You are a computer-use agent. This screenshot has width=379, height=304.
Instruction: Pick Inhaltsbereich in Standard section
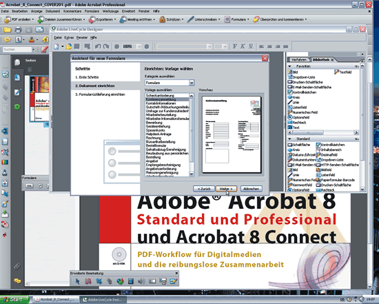329,150
